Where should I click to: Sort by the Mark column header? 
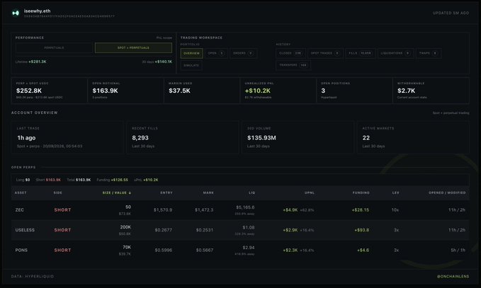[x=208, y=192]
